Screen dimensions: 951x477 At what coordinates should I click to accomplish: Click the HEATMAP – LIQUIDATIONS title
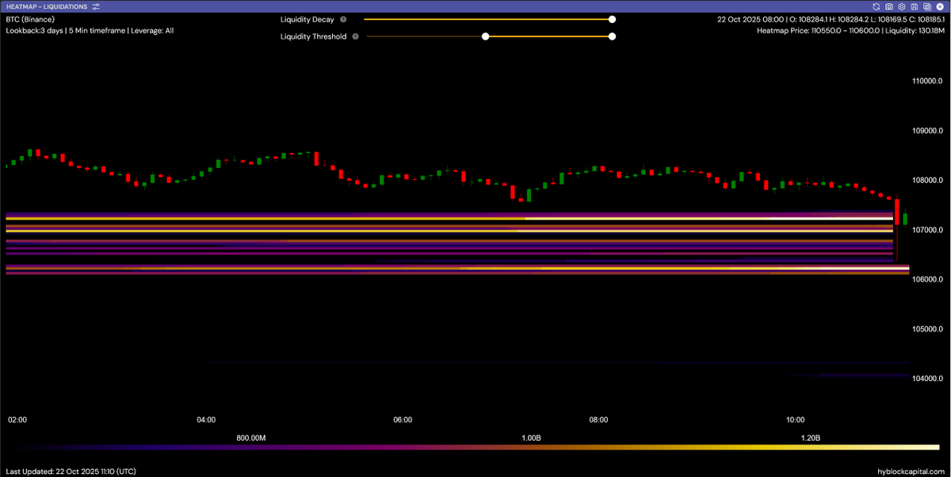(x=47, y=6)
